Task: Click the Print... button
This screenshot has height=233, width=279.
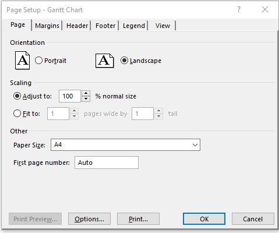Action: tap(138, 219)
